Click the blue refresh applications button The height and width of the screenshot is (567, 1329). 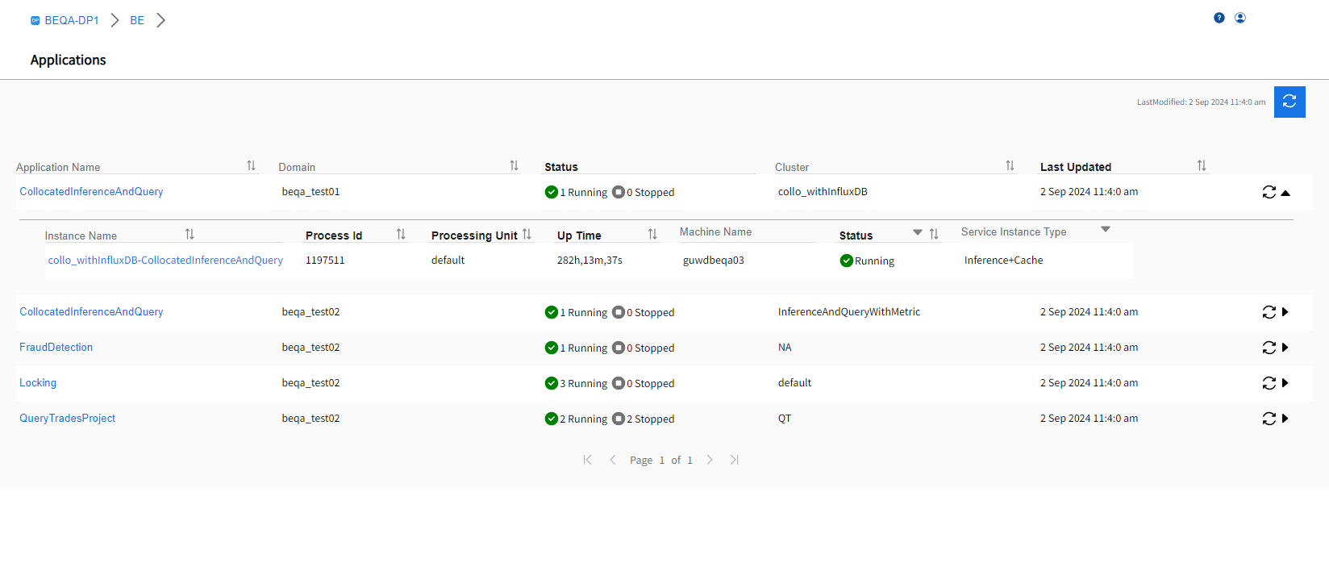(1289, 102)
